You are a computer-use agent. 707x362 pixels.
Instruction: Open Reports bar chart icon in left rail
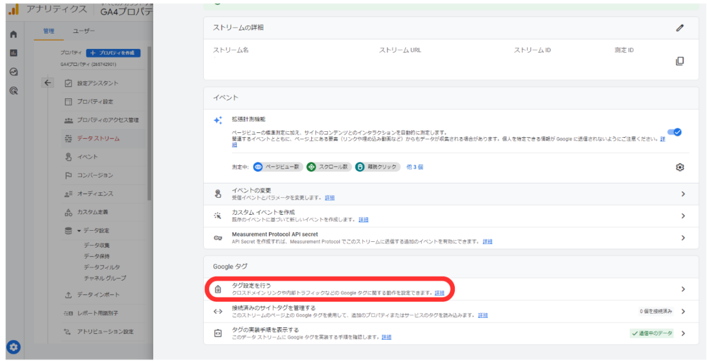coord(14,53)
